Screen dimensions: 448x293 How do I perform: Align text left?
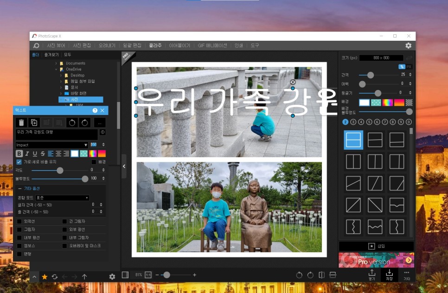[x=51, y=153]
